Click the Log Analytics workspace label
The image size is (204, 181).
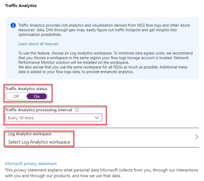30,134
